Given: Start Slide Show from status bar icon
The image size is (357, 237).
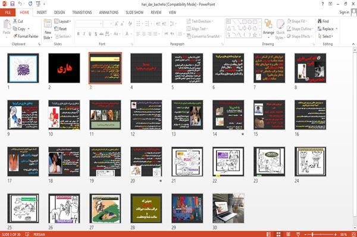Looking at the screenshot, I should (298, 234).
